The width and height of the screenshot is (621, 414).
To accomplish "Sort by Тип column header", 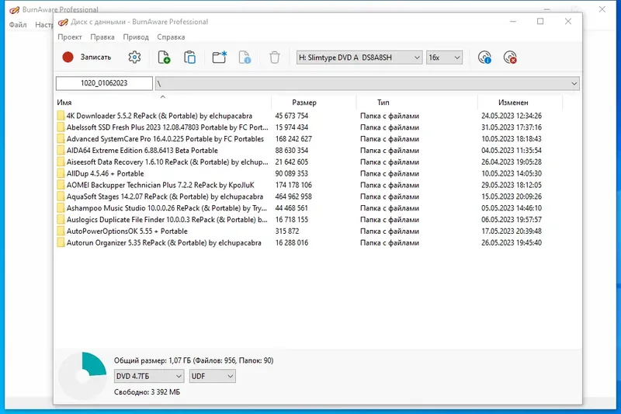I will coord(417,103).
